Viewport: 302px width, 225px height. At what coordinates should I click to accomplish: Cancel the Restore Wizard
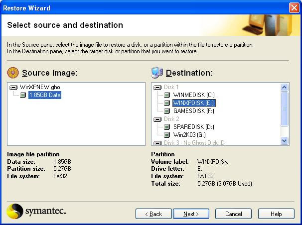click(x=233, y=214)
